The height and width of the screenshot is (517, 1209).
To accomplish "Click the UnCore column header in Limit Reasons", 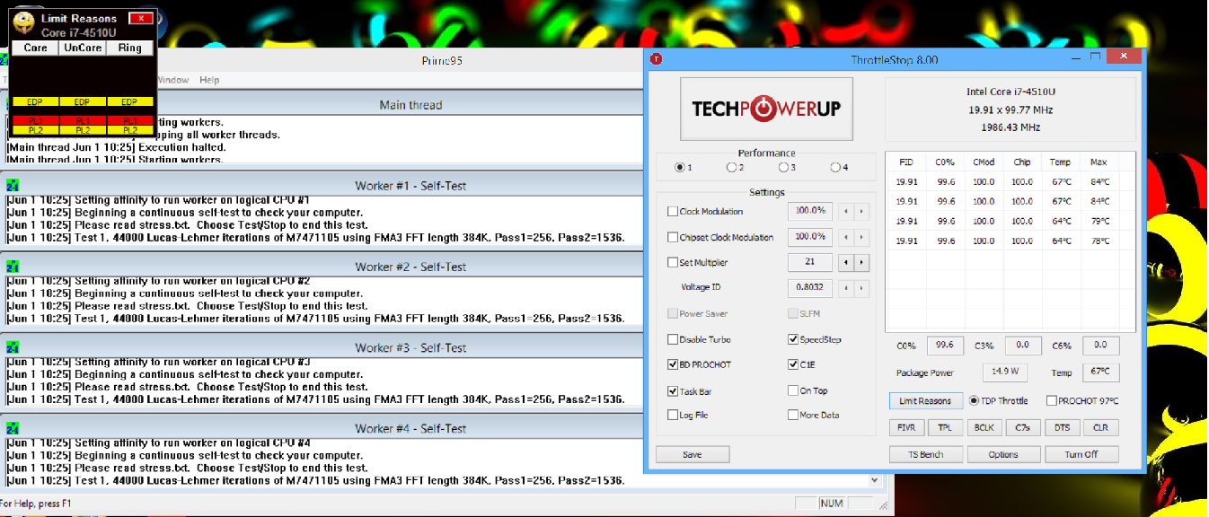I will (x=83, y=48).
